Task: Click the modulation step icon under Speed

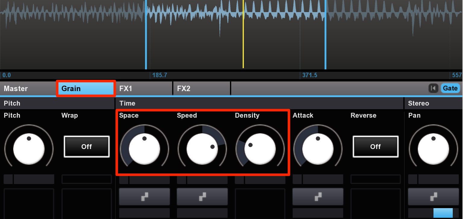Action: 202,197
